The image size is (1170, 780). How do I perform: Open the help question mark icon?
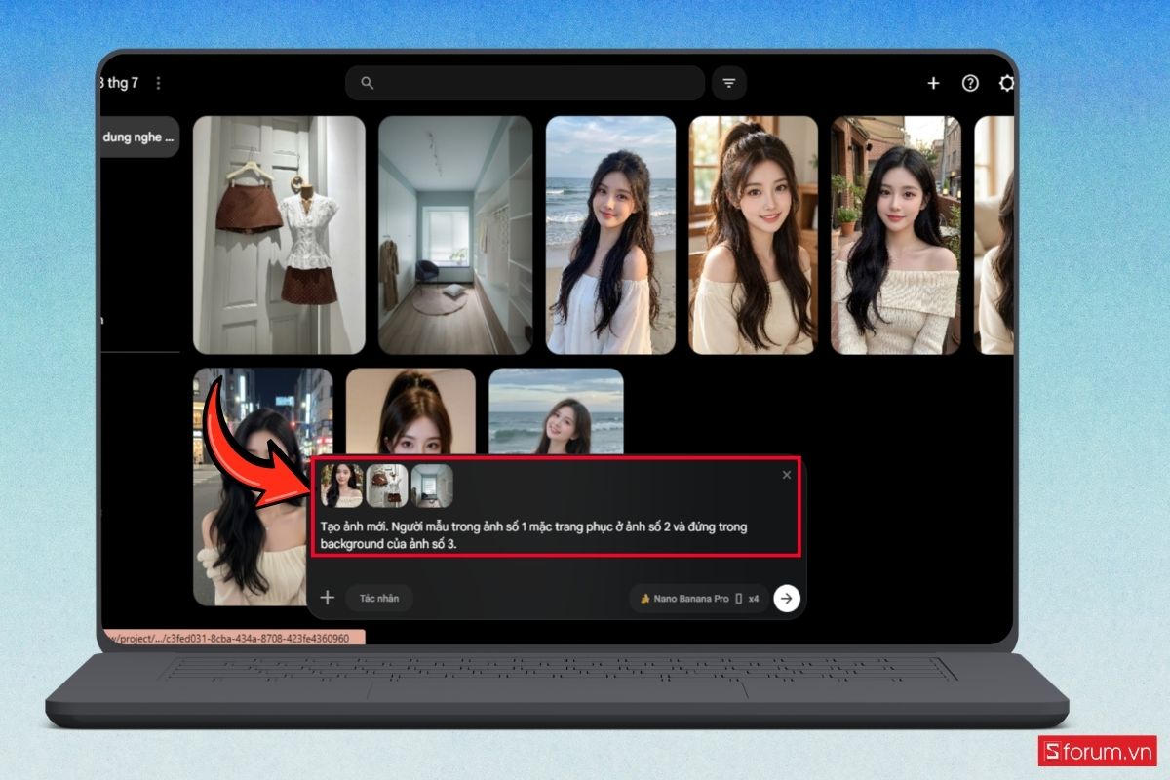970,83
